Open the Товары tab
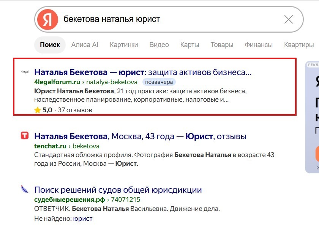 click(222, 45)
